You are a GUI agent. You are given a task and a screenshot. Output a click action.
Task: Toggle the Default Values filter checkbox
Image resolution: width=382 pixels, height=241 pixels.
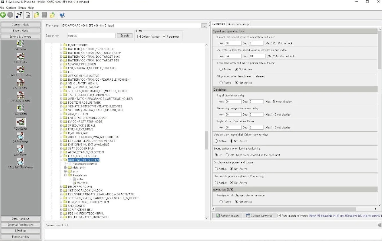pos(139,36)
